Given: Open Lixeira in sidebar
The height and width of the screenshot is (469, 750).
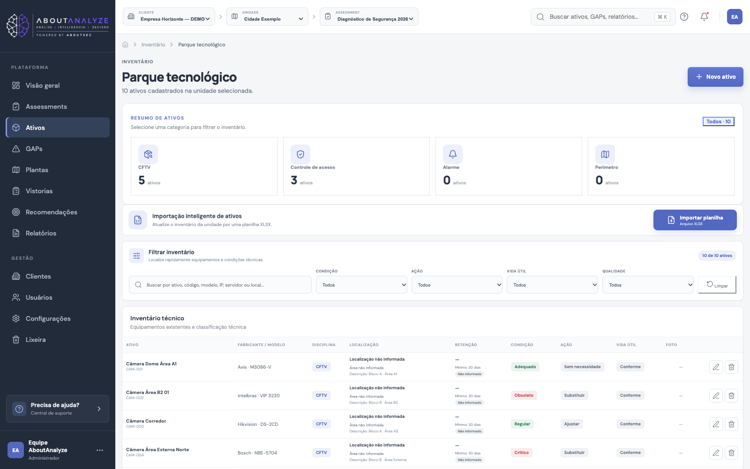Looking at the screenshot, I should coord(58,340).
